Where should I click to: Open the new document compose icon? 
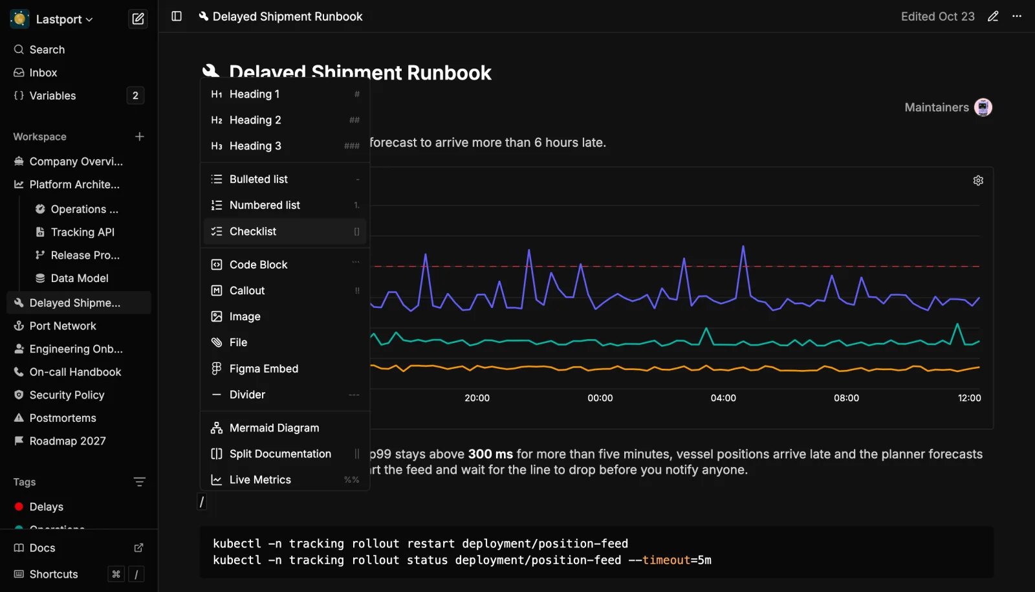click(x=138, y=19)
